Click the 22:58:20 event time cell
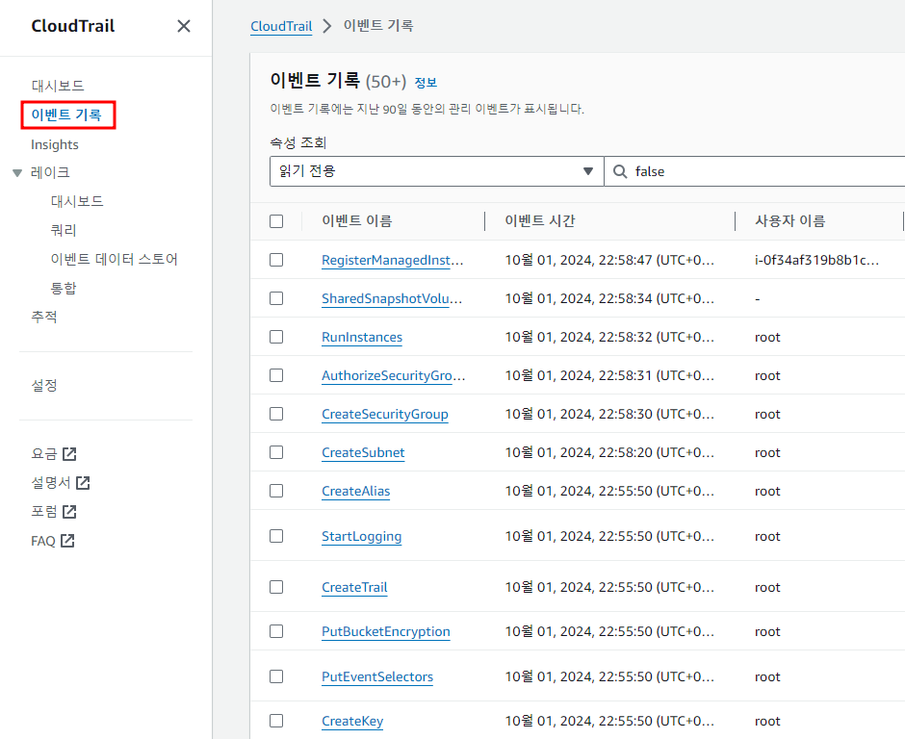This screenshot has width=905, height=739. click(x=609, y=453)
